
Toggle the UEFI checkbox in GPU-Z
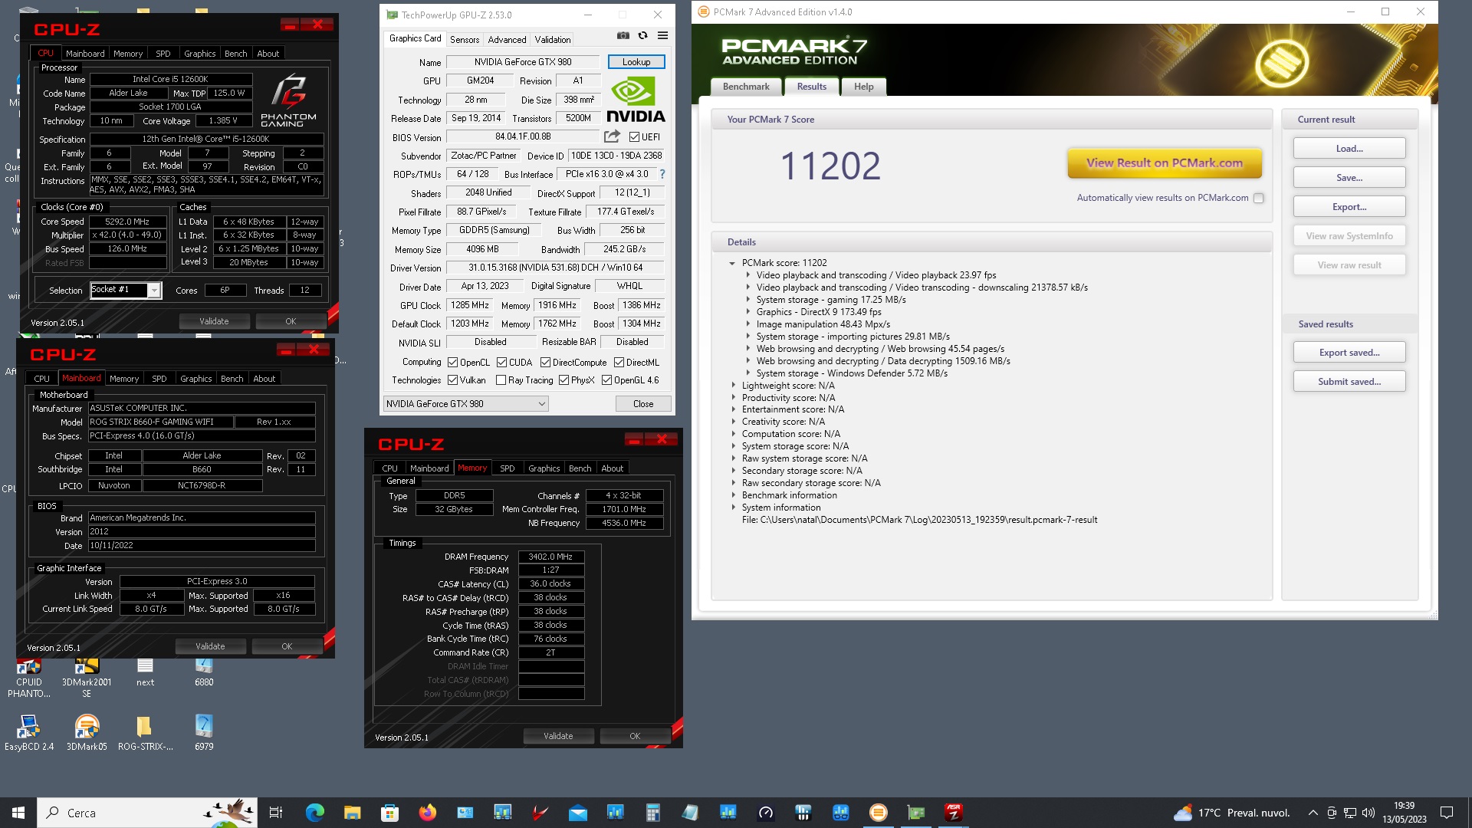click(x=634, y=137)
